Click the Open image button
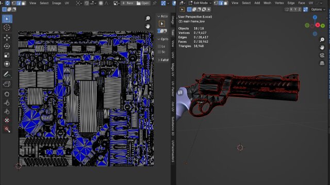Image resolution: width=330 pixels, height=185 pixels. (143, 3)
